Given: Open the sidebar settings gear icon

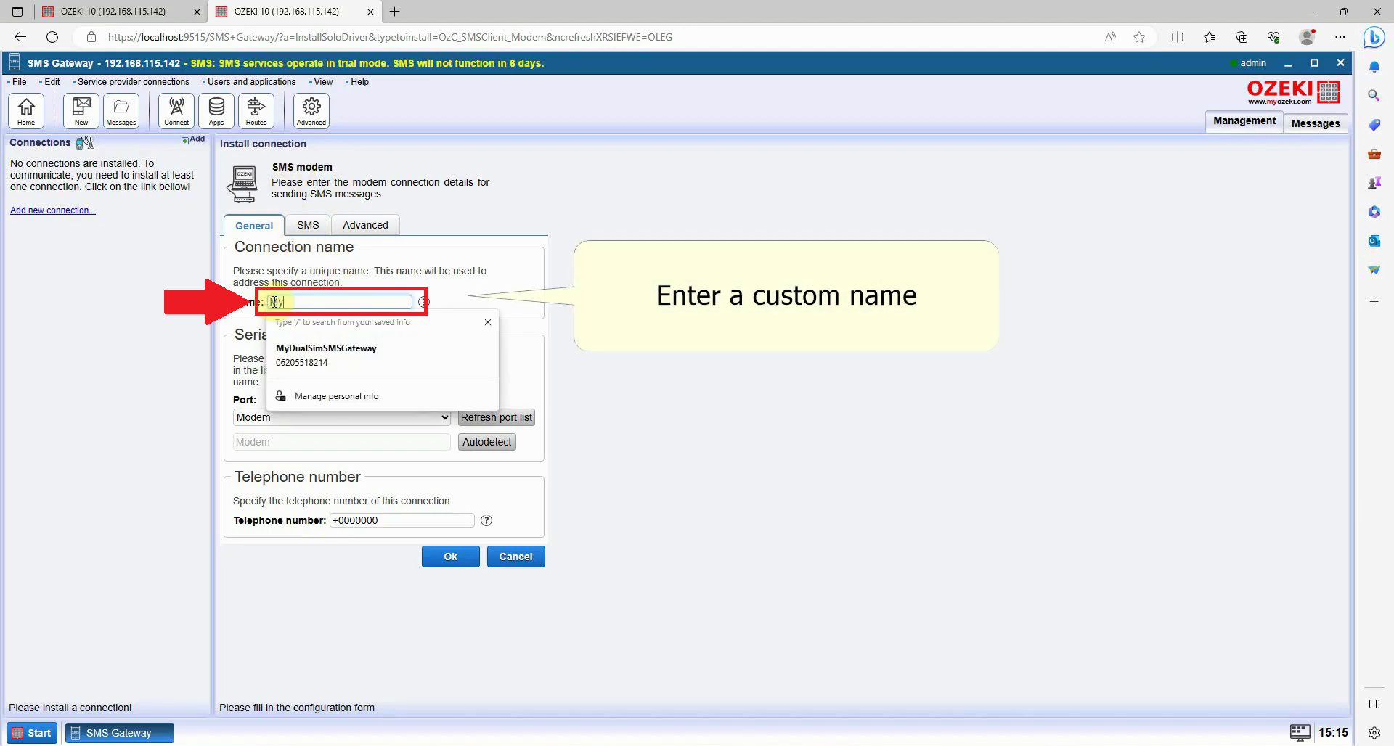Looking at the screenshot, I should [x=1374, y=733].
